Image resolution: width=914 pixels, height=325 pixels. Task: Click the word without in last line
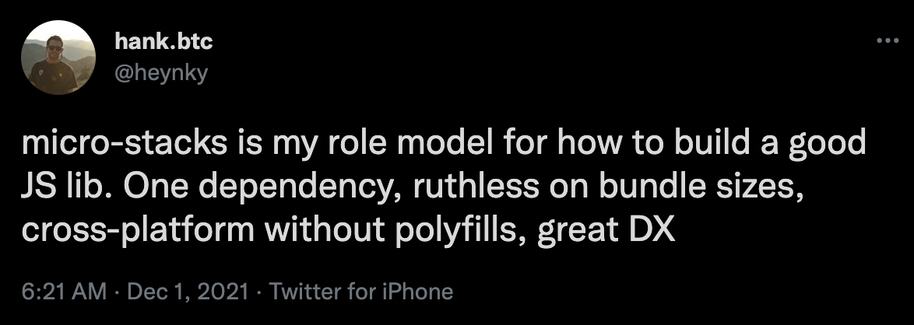(327, 231)
